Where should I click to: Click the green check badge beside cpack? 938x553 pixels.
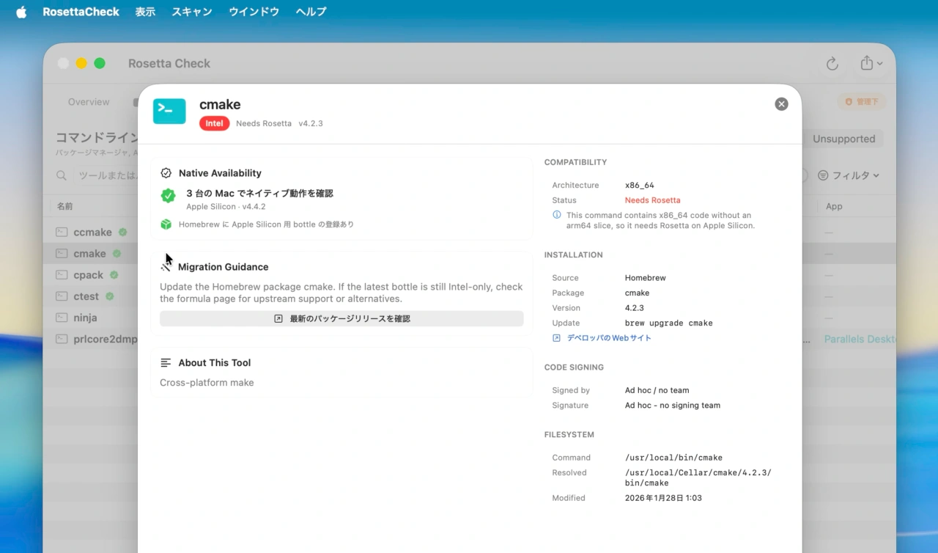(x=114, y=275)
